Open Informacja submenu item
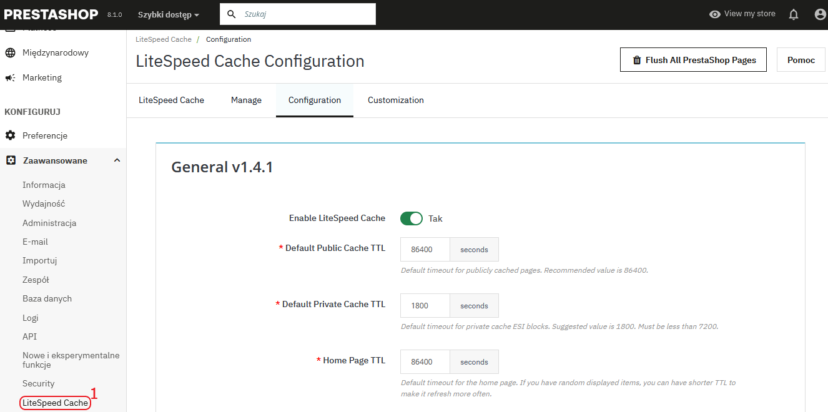828x412 pixels. 44,185
